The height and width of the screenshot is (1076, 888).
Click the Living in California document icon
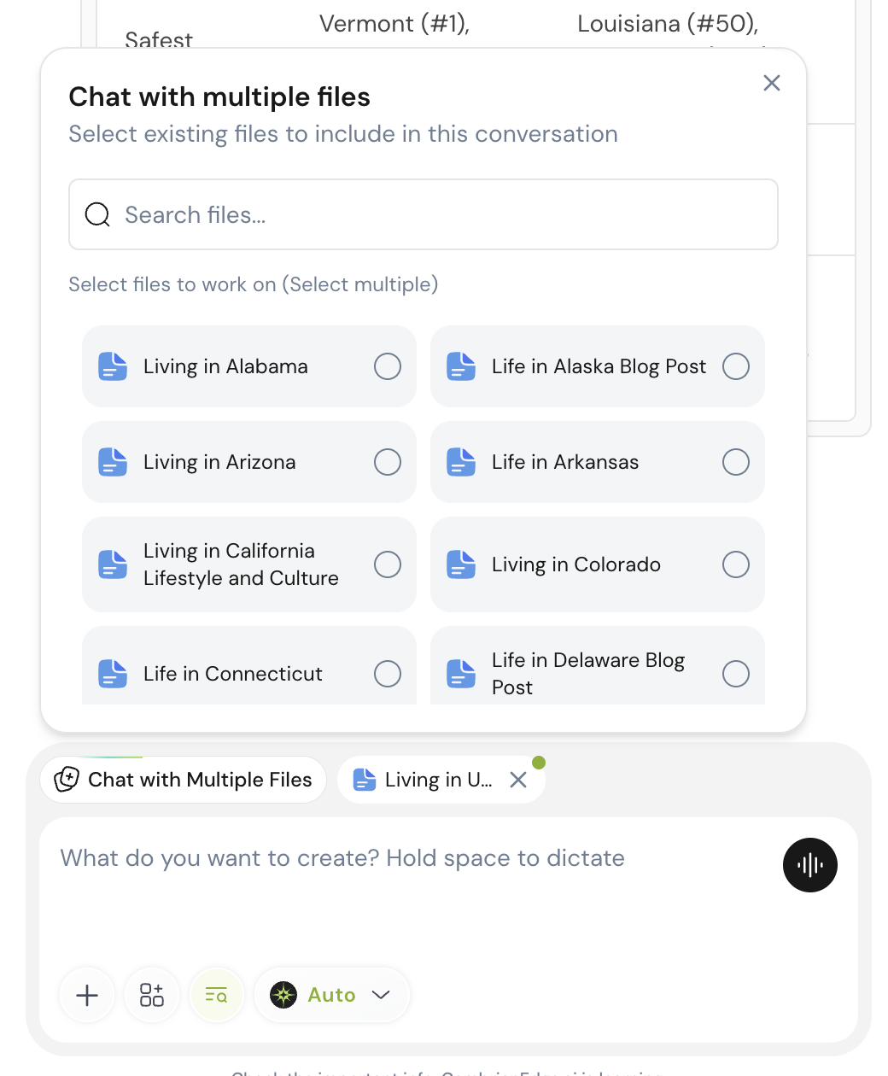(x=113, y=564)
